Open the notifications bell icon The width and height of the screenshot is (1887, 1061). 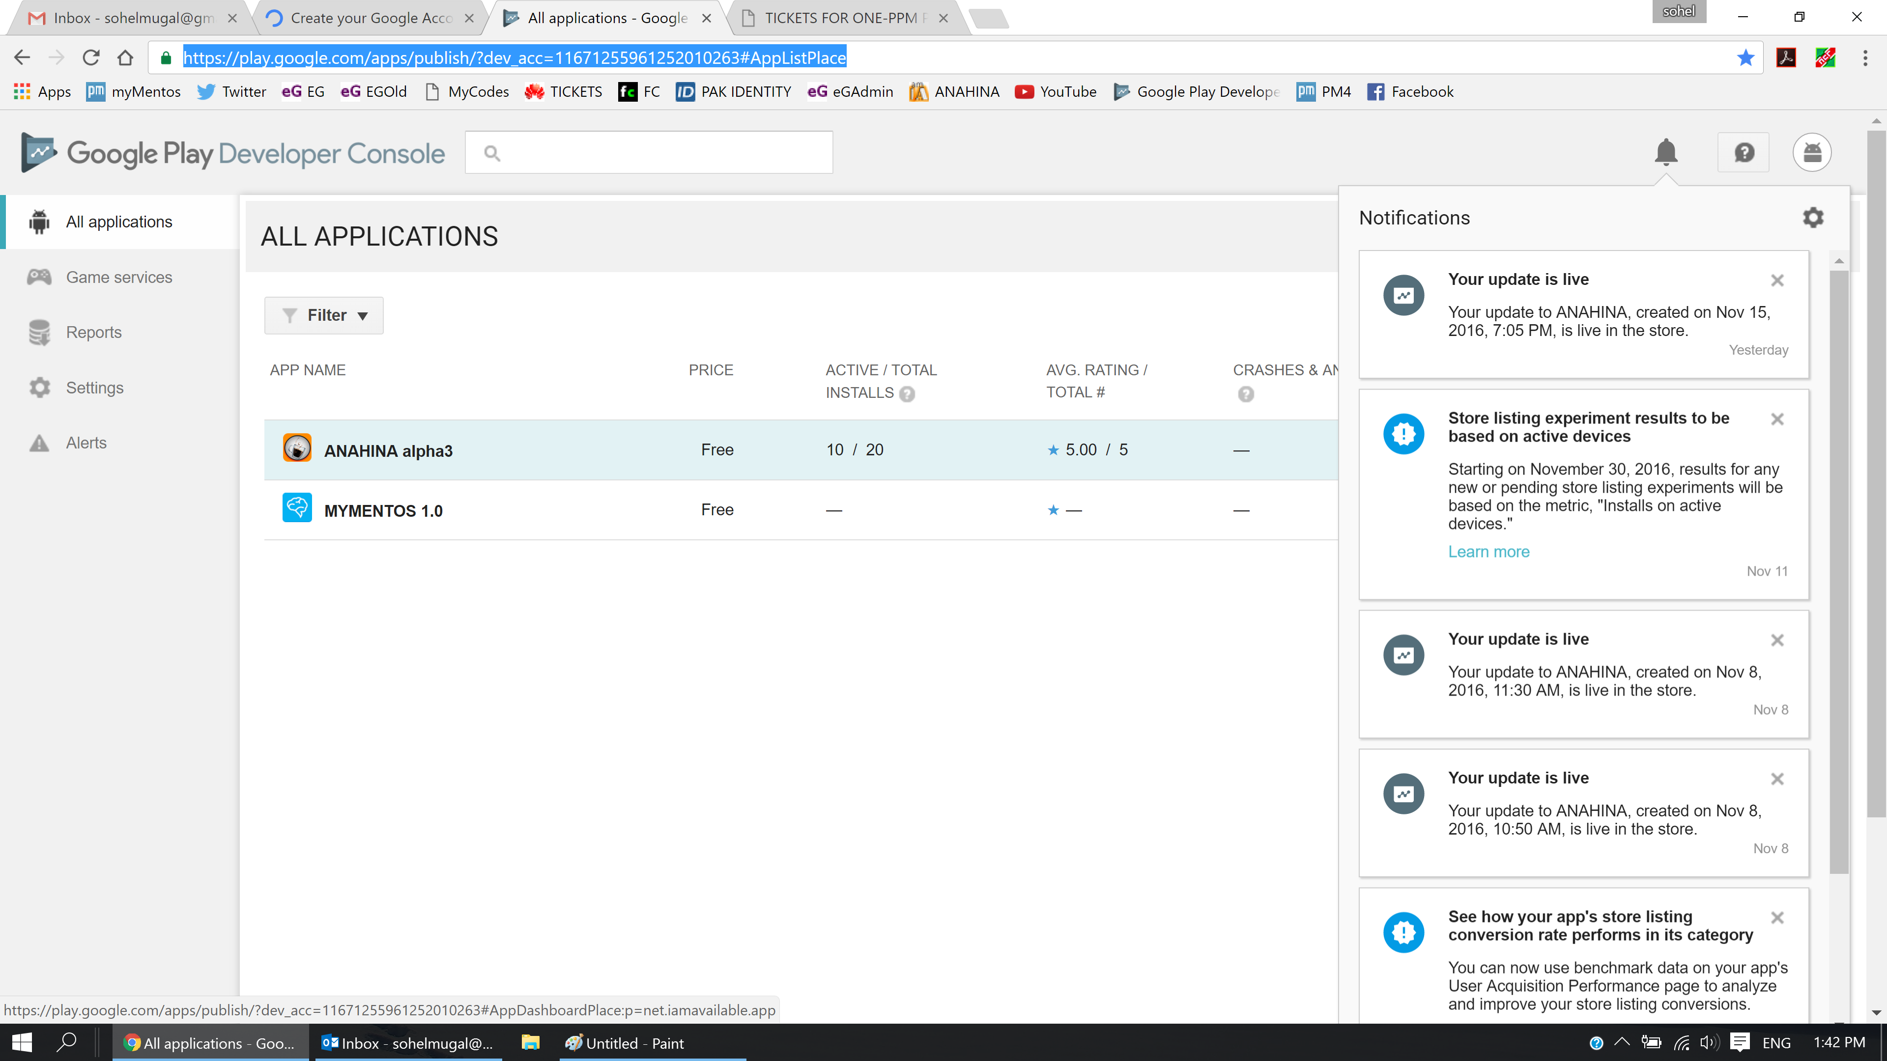click(x=1666, y=152)
